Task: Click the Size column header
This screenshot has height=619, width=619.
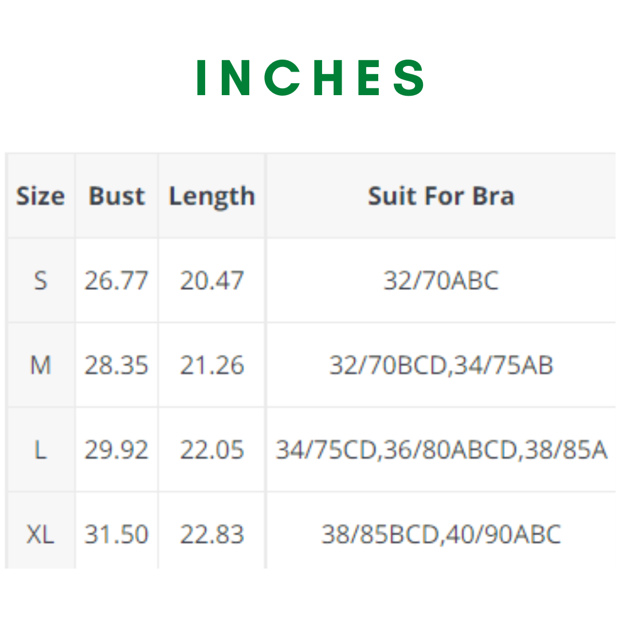Action: pyautogui.click(x=40, y=196)
